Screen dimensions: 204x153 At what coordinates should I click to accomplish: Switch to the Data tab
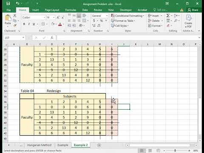85,10
